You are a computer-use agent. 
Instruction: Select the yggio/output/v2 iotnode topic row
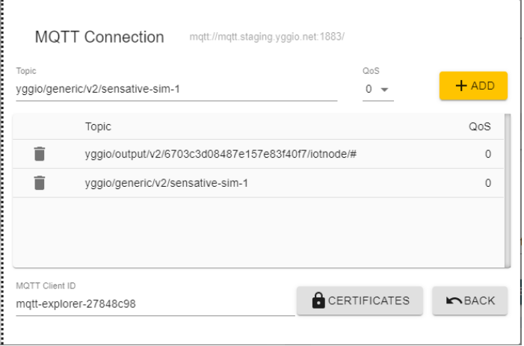(224, 155)
